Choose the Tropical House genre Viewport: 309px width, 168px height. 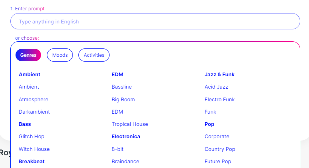130,124
